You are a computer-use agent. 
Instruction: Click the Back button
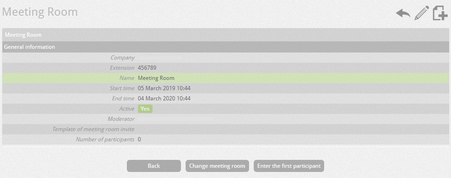(154, 166)
